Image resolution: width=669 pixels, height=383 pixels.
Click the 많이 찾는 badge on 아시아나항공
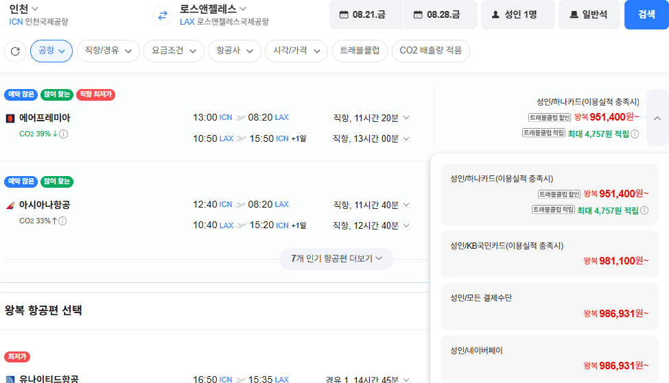click(57, 182)
